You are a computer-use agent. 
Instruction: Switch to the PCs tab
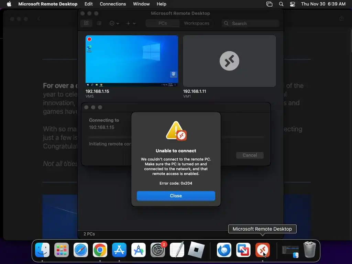point(163,23)
